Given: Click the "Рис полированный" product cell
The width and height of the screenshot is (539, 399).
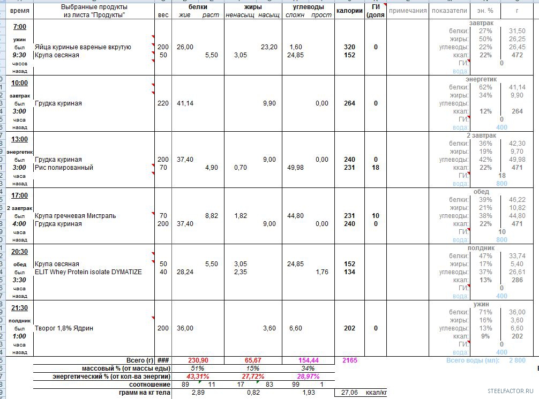Looking at the screenshot, I should 64,168.
